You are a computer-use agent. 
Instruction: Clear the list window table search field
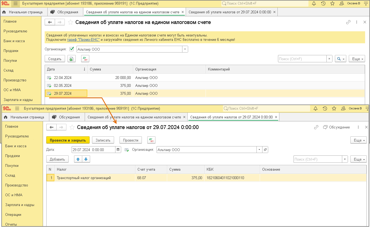(x=329, y=59)
